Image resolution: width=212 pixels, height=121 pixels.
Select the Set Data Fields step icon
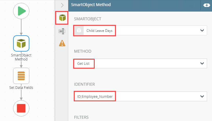21,76
